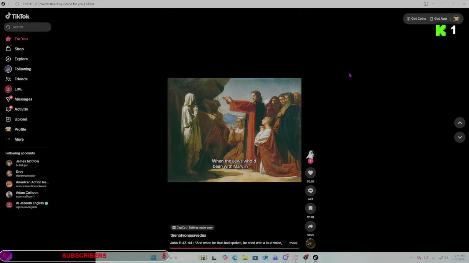Viewport: 469px width, 263px height.
Task: Open the Windows Start button
Action: [153, 258]
